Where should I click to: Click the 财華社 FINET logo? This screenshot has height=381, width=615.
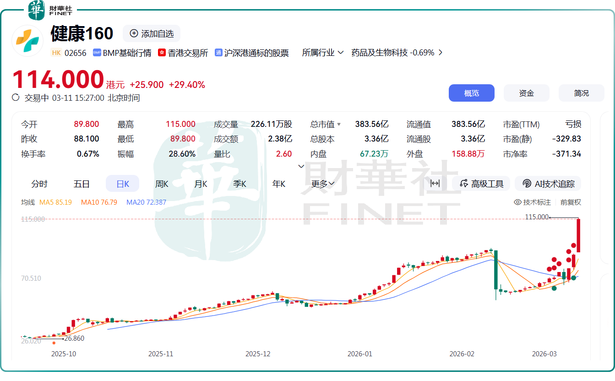click(x=50, y=11)
